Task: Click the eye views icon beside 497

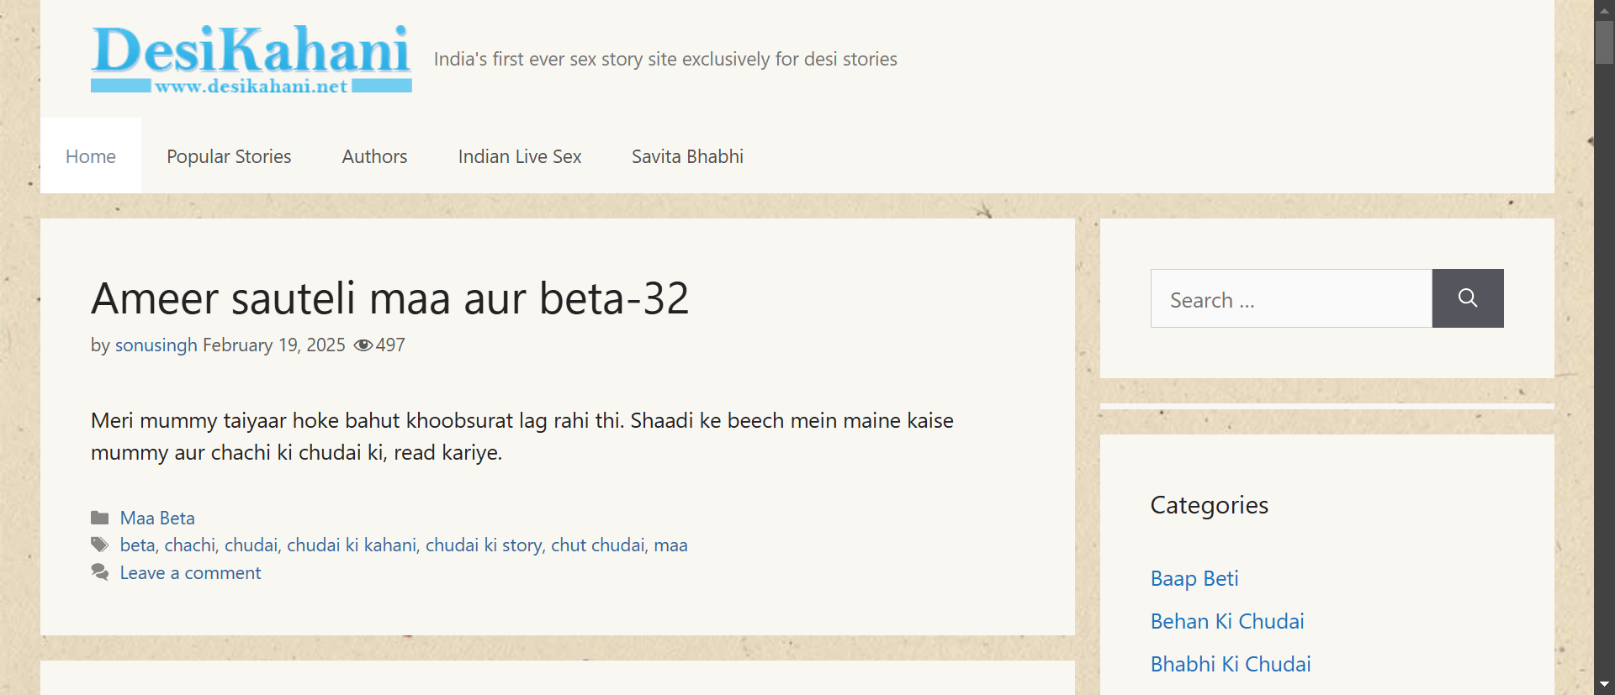Action: (363, 345)
